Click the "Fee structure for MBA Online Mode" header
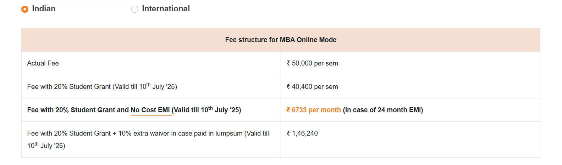The width and height of the screenshot is (562, 165). (281, 40)
